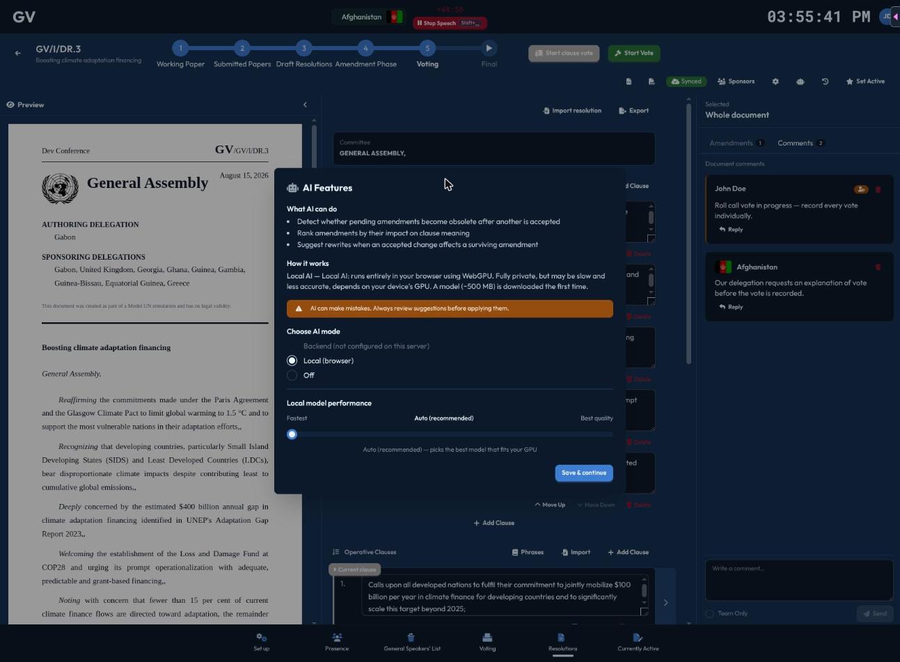
Task: Click the Committee field GENERAL ASSEMBLY
Action: [494, 148]
